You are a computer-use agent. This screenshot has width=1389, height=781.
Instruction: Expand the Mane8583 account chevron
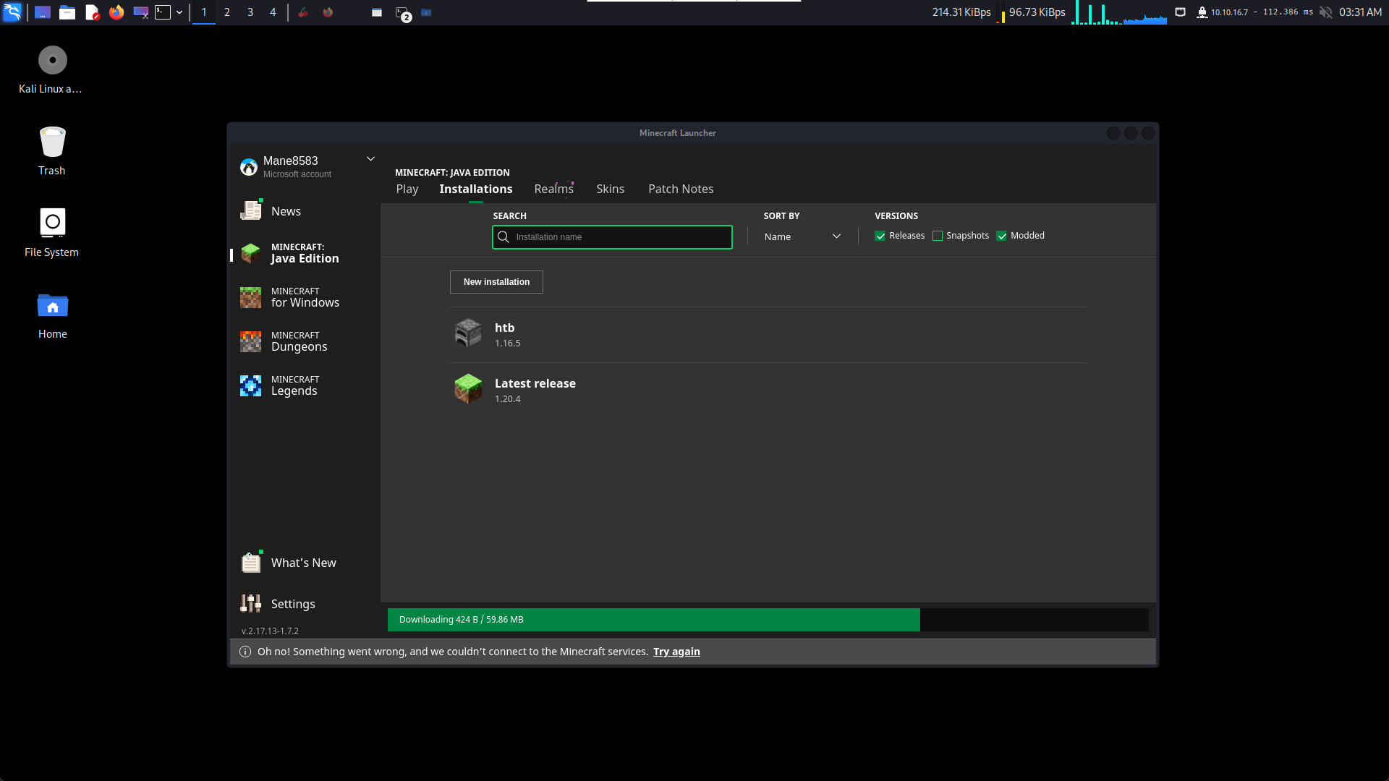pos(370,159)
